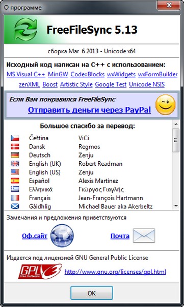Select the 'English (UK)' language entry

pos(45,164)
